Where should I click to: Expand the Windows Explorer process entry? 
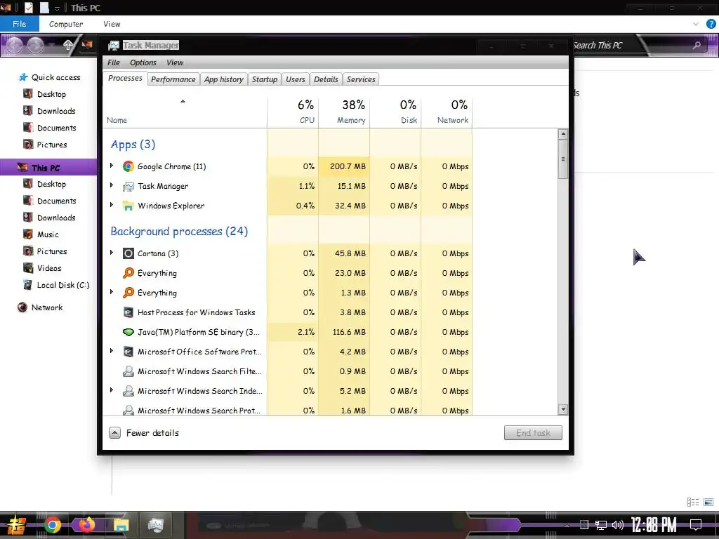[x=112, y=205]
